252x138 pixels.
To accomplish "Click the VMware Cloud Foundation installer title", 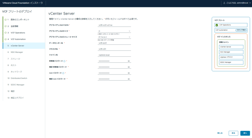I will click(23, 3).
